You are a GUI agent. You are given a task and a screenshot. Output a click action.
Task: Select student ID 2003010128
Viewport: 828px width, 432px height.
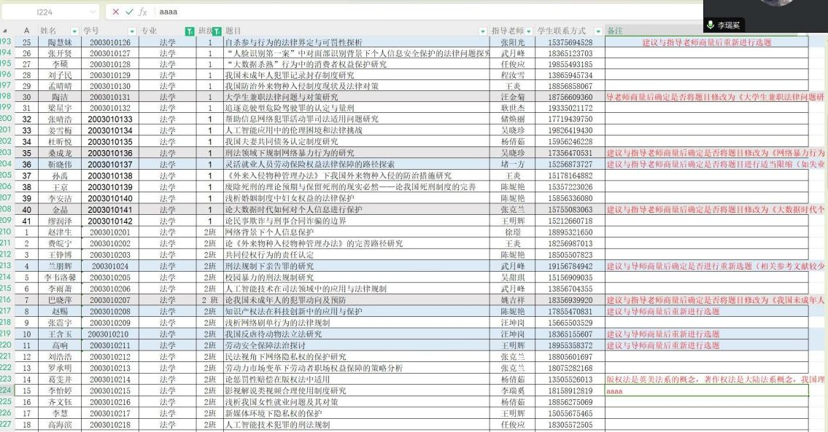click(110, 64)
